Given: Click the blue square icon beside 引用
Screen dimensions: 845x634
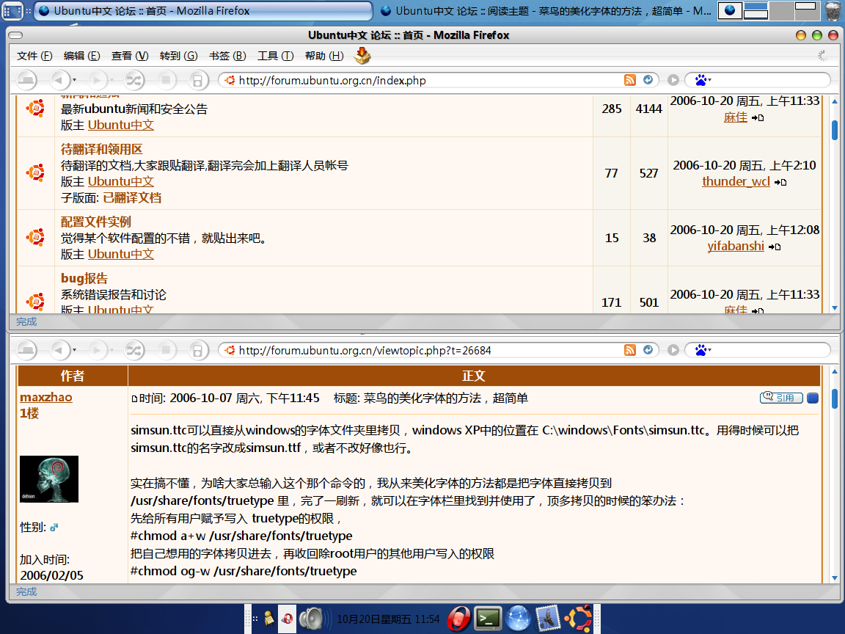Looking at the screenshot, I should click(x=813, y=398).
